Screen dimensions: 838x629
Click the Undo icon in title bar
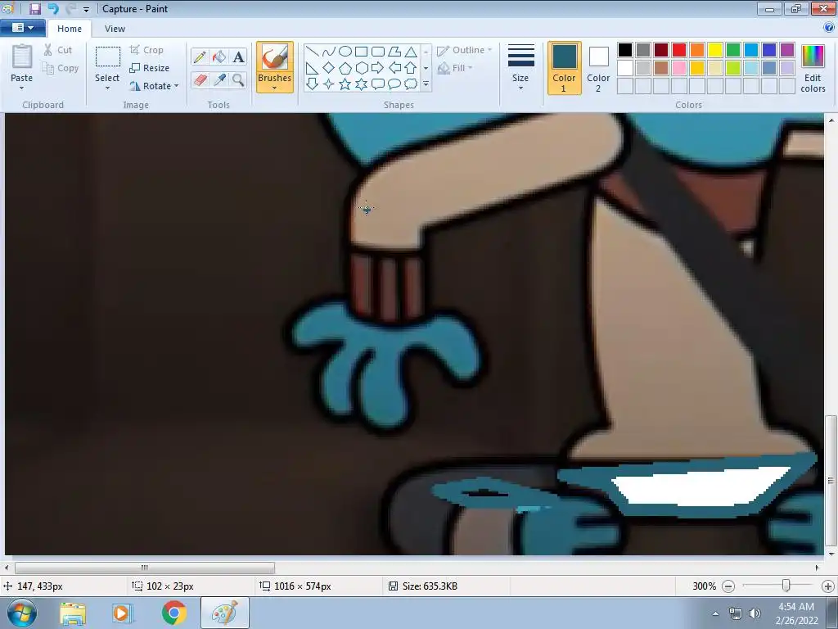52,8
